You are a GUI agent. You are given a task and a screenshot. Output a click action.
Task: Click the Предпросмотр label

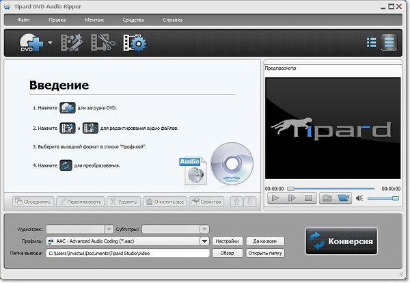pos(280,68)
